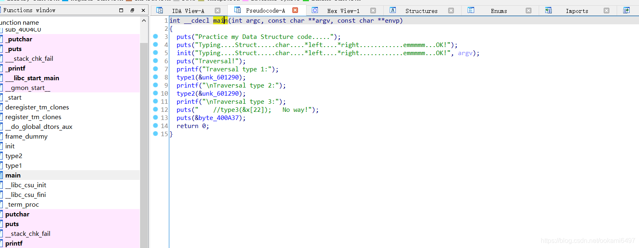Select __do_global_dtors_aux function

(x=70, y=126)
